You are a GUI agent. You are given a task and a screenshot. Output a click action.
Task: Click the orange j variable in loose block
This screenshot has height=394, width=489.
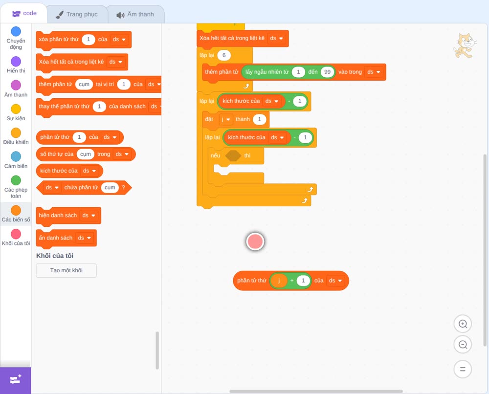(x=279, y=281)
